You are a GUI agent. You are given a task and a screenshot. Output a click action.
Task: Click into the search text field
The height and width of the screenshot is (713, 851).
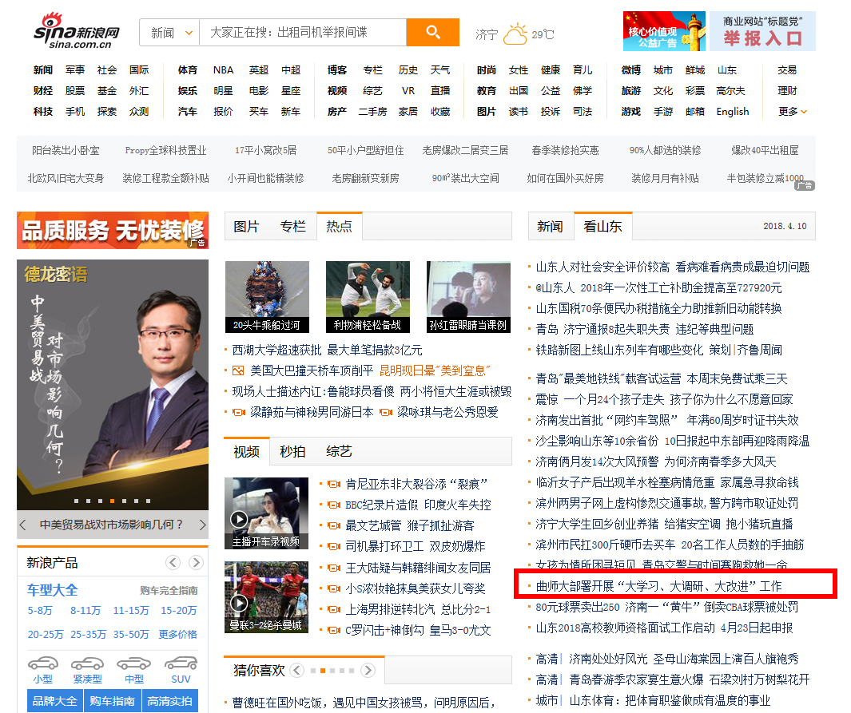pos(302,33)
